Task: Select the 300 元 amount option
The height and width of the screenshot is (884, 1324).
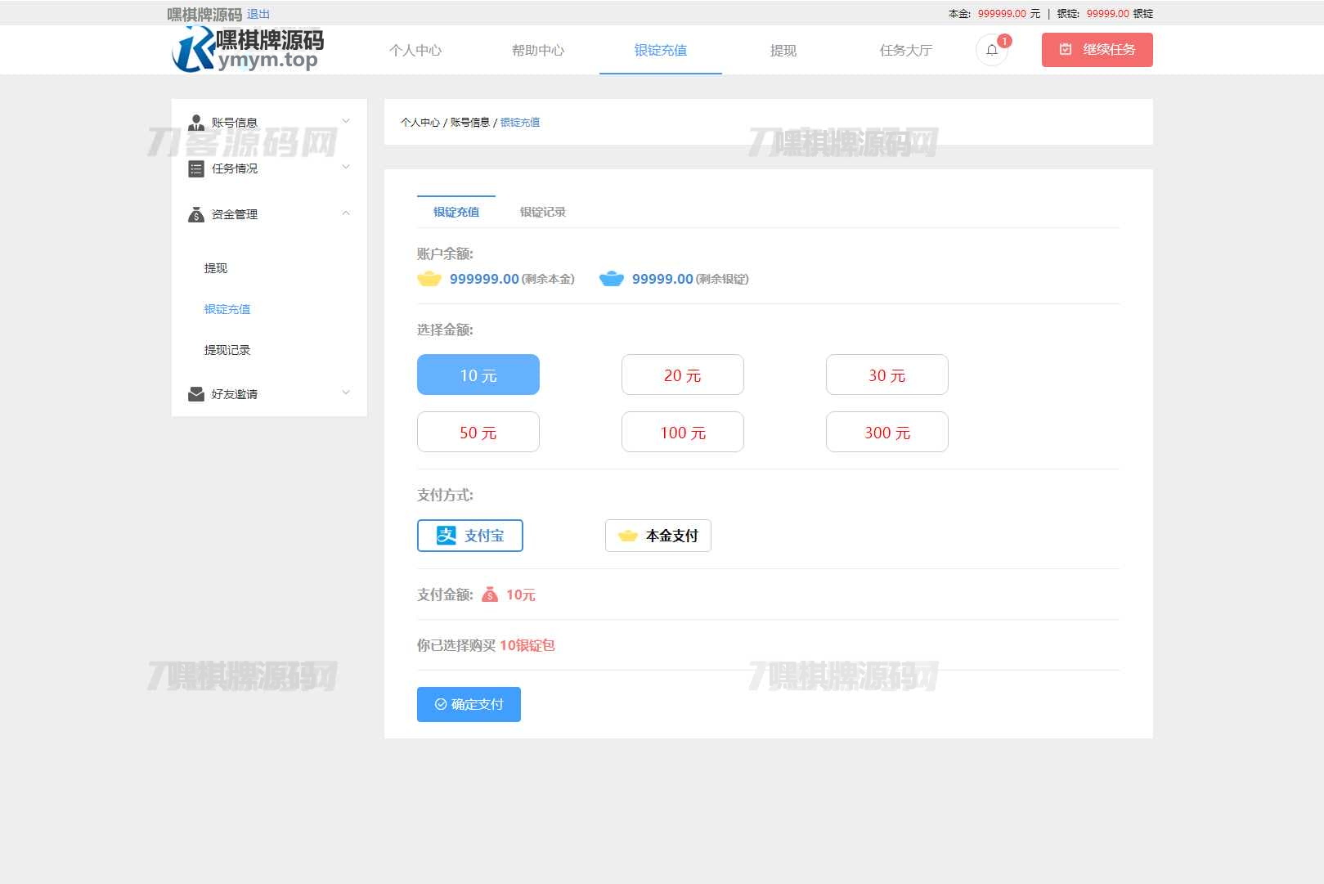Action: click(887, 432)
